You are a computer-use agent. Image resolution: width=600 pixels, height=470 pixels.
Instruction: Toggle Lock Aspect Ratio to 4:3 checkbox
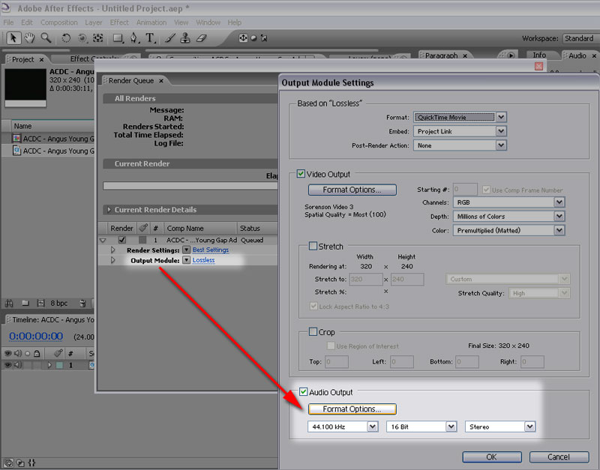313,306
